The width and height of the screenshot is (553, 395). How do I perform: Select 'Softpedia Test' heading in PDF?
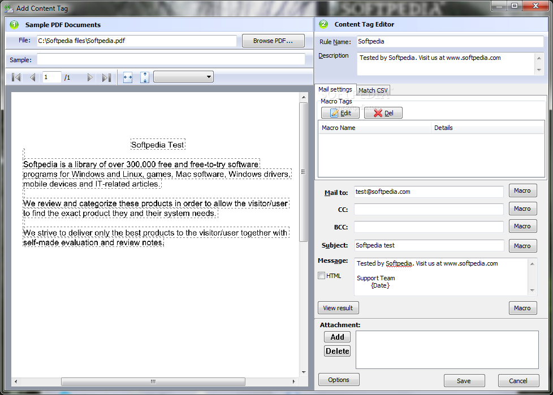[158, 145]
